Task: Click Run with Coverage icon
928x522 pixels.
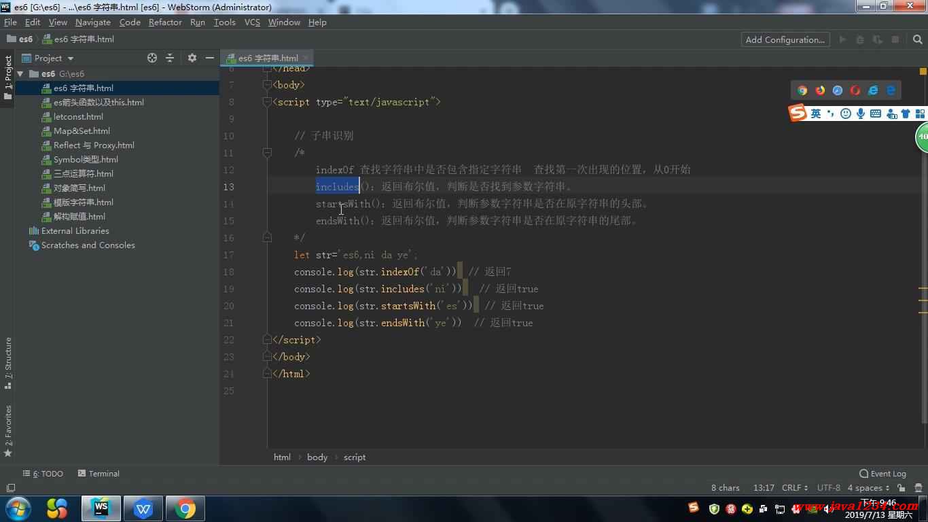Action: tap(878, 39)
